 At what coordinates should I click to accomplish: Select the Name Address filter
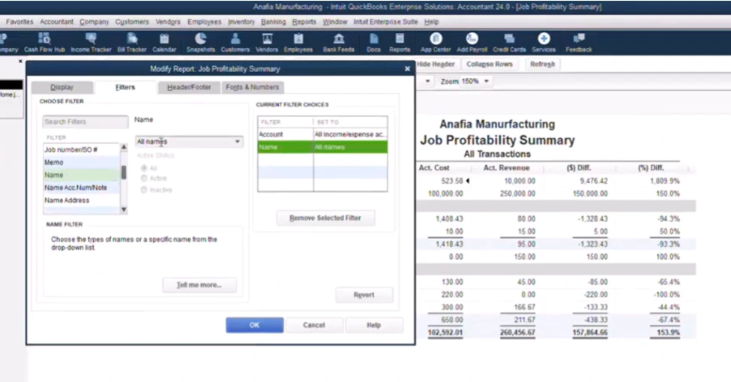tap(82, 200)
